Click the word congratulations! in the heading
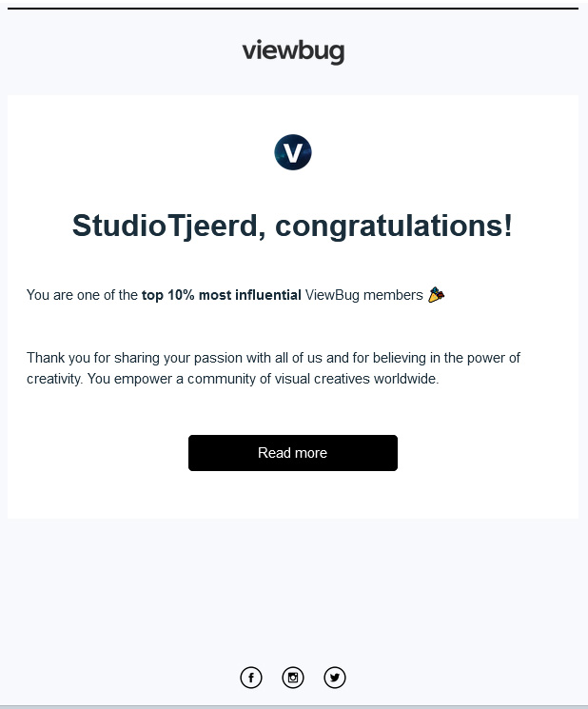588x709 pixels. [394, 226]
